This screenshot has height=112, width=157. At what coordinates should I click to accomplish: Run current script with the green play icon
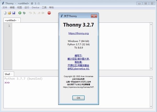click(20, 13)
